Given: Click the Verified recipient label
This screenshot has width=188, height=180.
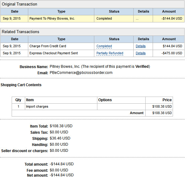Looking at the screenshot, I should (x=142, y=67).
